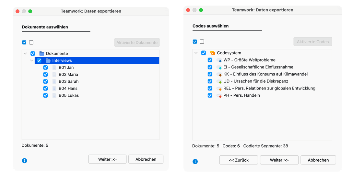Click the Codesystem icon in the tree
Image resolution: width=353 pixels, height=180 pixels.
tap(213, 53)
